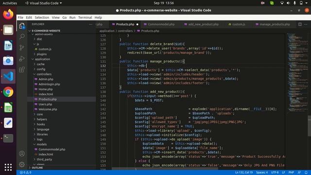Open Files manager from the dock
Image resolution: width=311 pixels, height=175 pixels.
pos(8,30)
